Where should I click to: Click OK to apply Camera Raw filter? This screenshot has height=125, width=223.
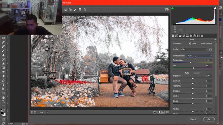click(209, 119)
